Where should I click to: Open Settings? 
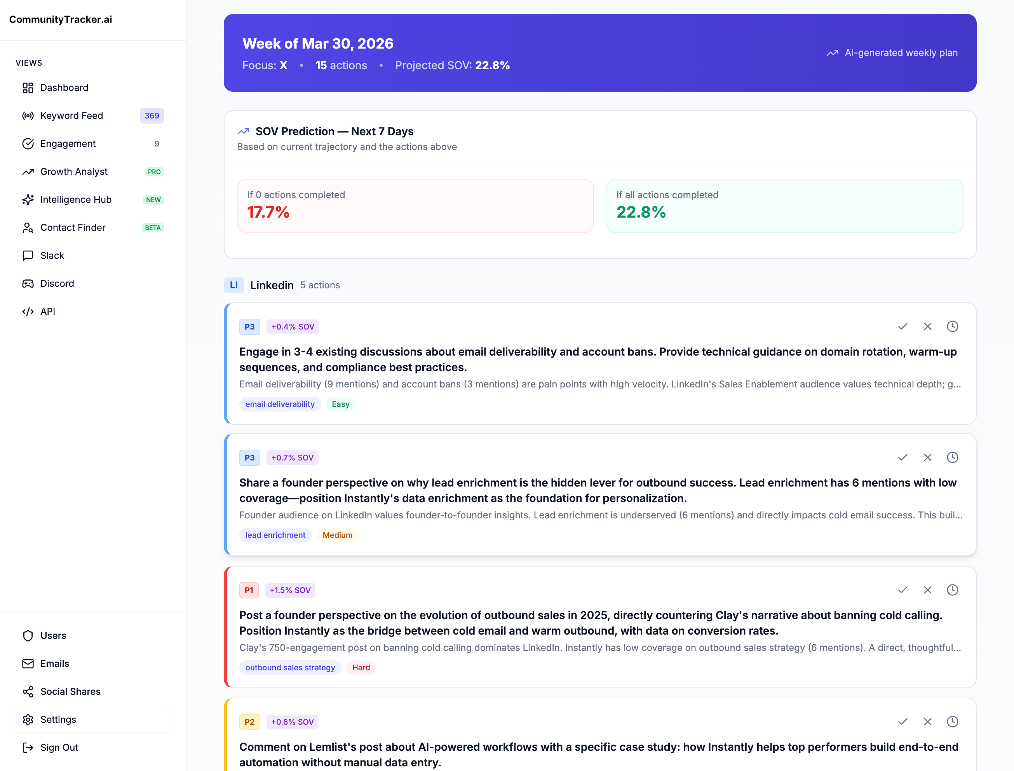click(x=93, y=720)
